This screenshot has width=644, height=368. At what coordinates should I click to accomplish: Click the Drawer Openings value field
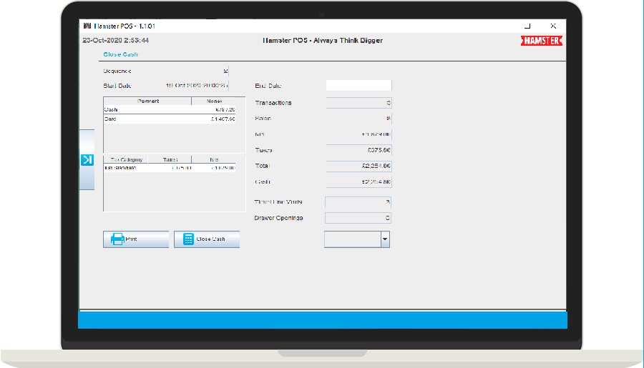coord(358,218)
